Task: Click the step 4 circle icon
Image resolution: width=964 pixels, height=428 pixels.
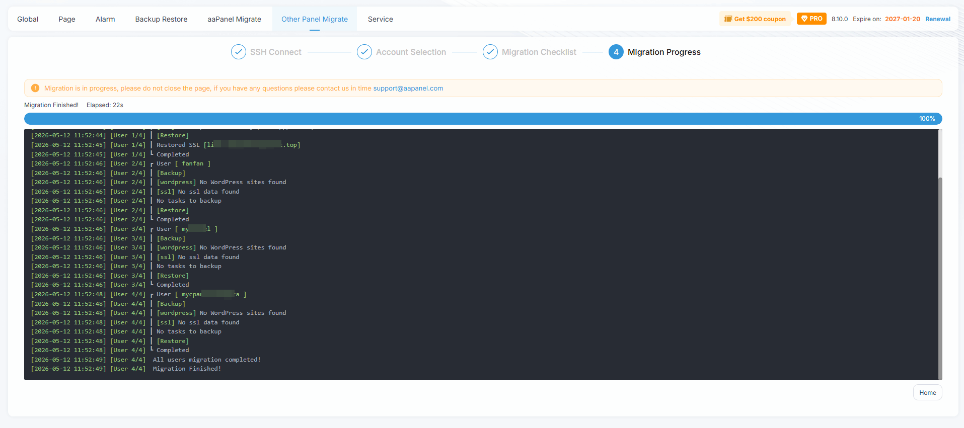Action: click(616, 52)
